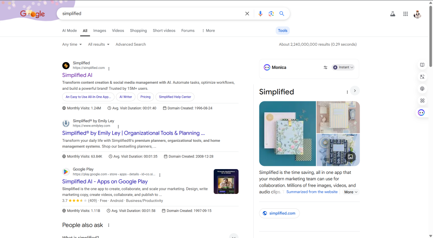Open the Monica sidebar podcast icon
Image resolution: width=433 pixels, height=238 pixels.
point(422,89)
